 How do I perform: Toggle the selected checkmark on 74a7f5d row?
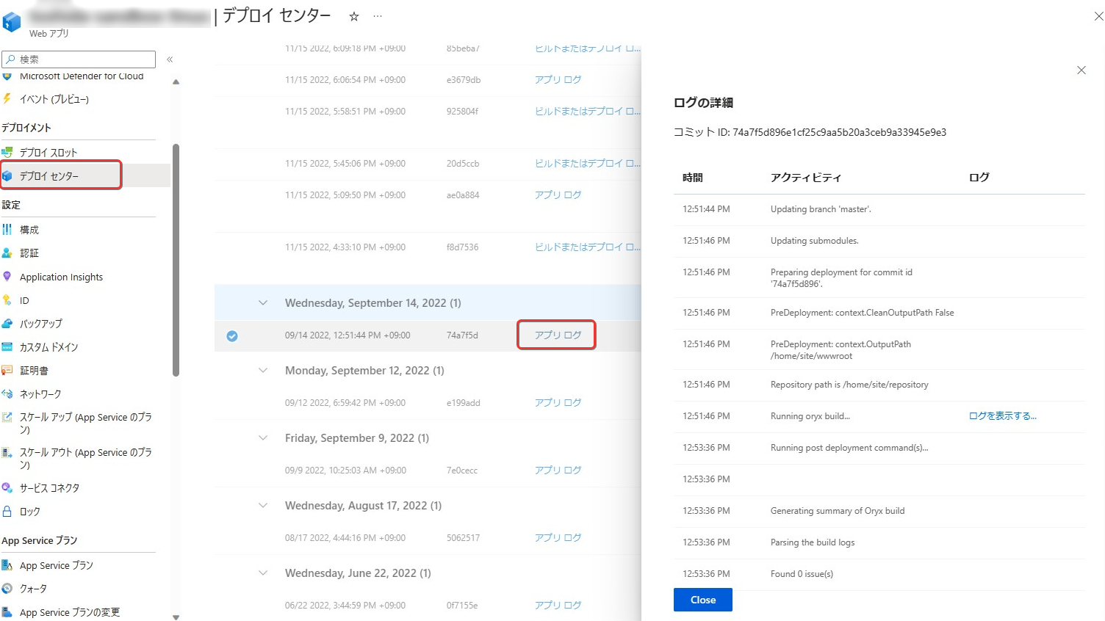[232, 336]
